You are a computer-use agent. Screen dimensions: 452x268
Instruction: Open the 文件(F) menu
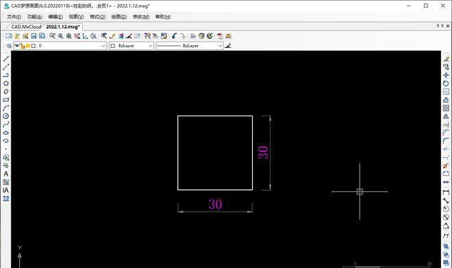point(14,16)
